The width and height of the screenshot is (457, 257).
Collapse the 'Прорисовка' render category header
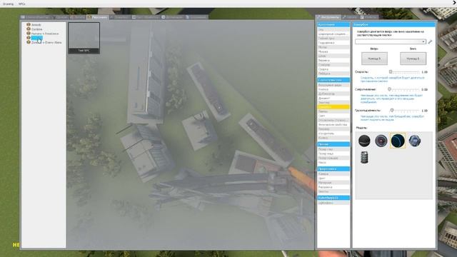tap(333, 169)
